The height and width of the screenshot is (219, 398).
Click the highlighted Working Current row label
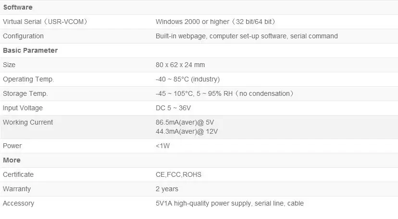coord(28,122)
